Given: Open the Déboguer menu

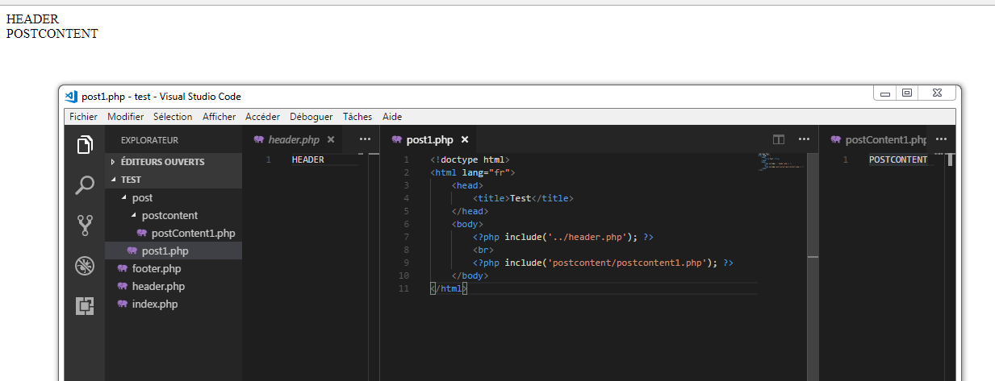Looking at the screenshot, I should [311, 117].
